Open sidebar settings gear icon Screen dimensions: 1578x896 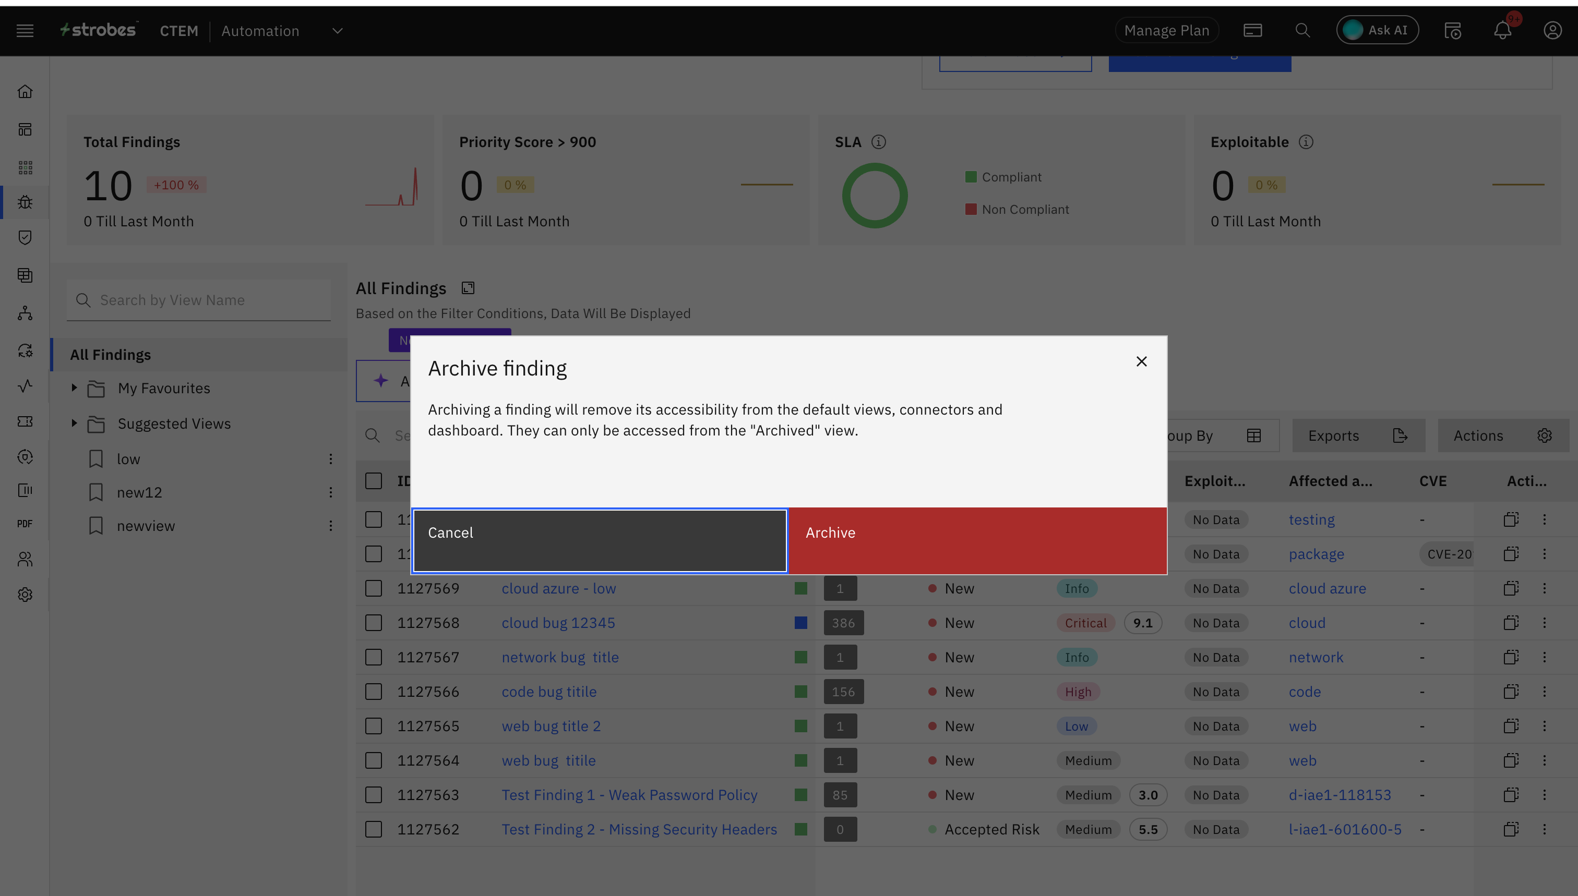tap(25, 595)
